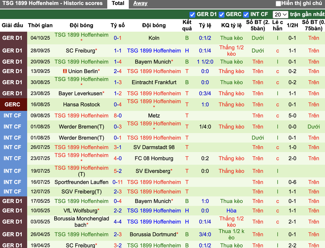325x248 pixels.
Task: Open Metz team link
Action: 154,116
